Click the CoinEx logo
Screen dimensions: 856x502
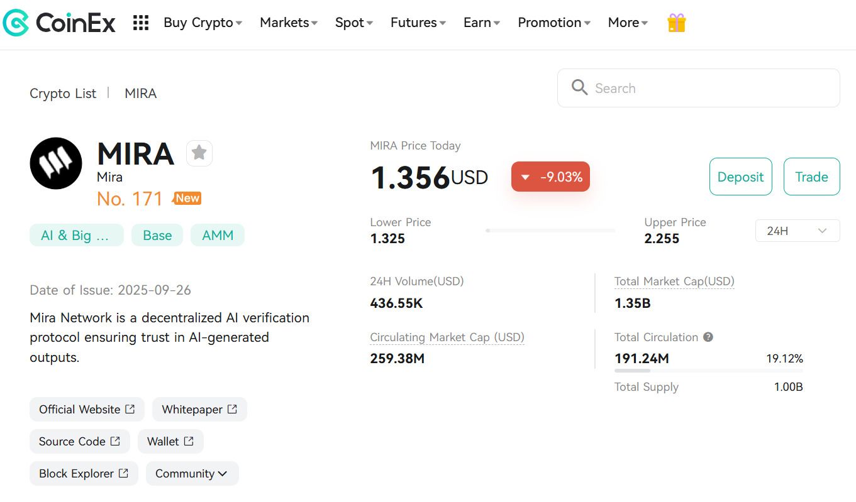[59, 23]
